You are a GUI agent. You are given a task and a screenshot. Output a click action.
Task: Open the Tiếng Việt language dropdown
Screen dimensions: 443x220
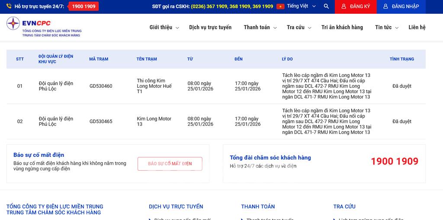pyautogui.click(x=302, y=6)
